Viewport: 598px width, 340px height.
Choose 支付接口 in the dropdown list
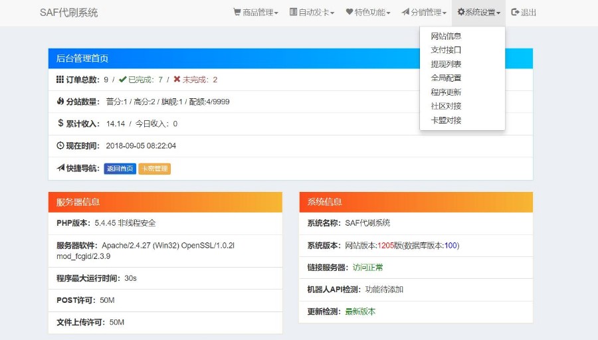point(446,50)
